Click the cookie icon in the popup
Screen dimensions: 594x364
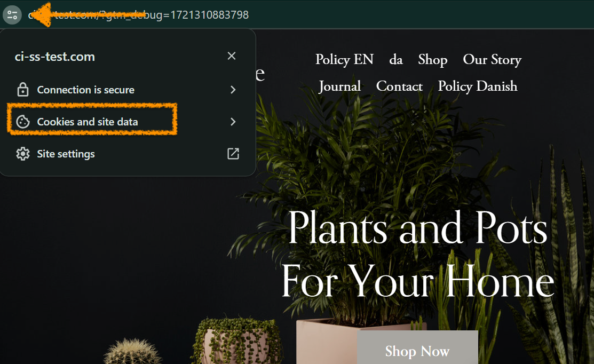tap(22, 122)
